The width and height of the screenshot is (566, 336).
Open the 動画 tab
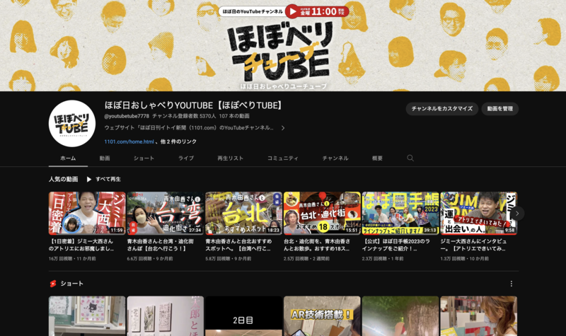click(x=105, y=158)
